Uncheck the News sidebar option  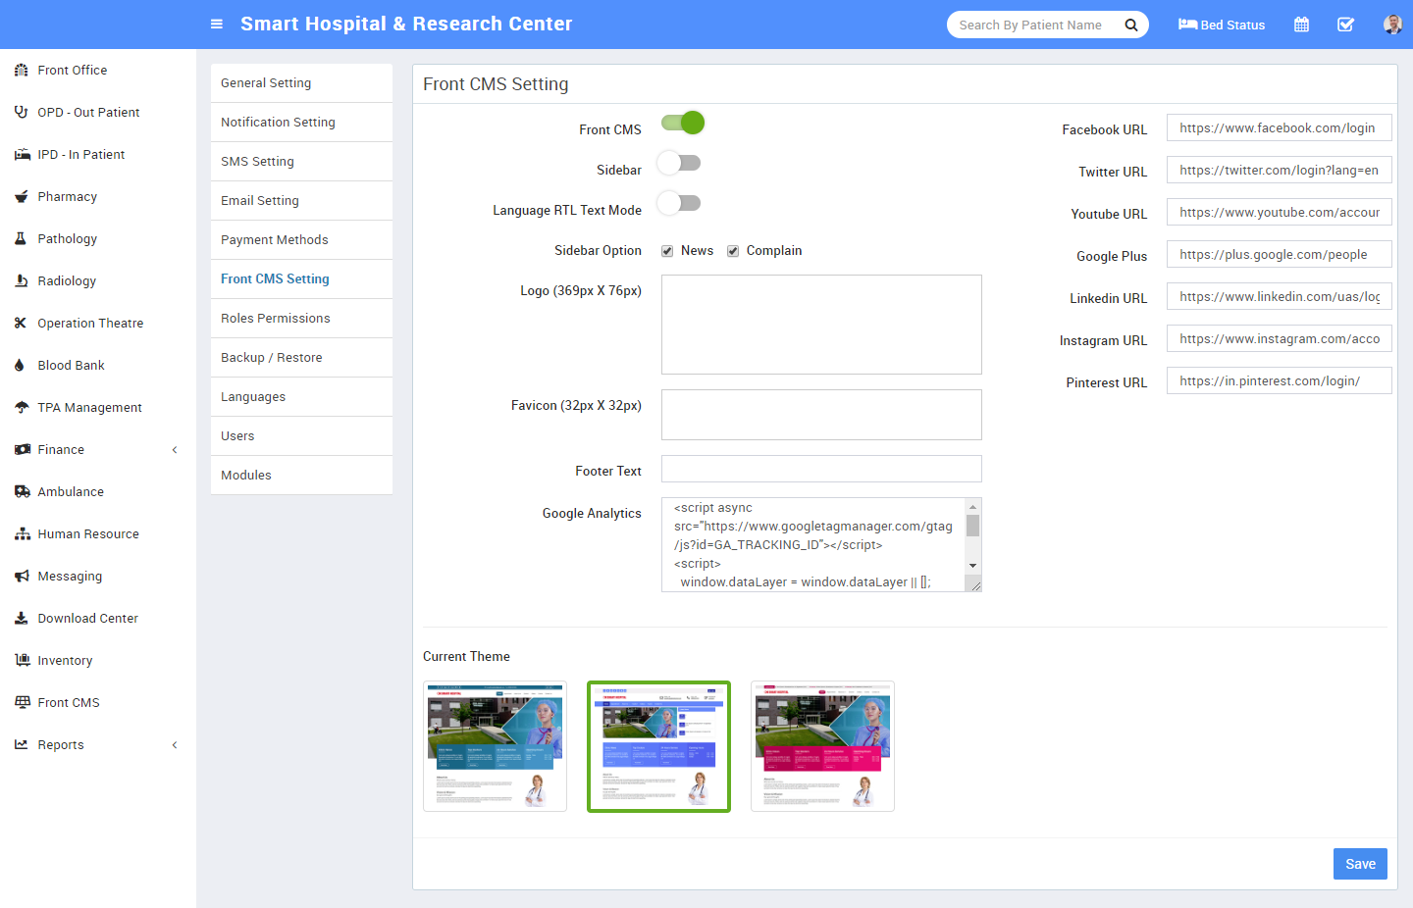(667, 251)
